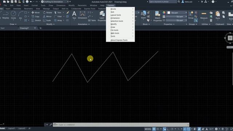Expand the Draw panel
Viewport: 233px width, 131px height.
pos(13,24)
